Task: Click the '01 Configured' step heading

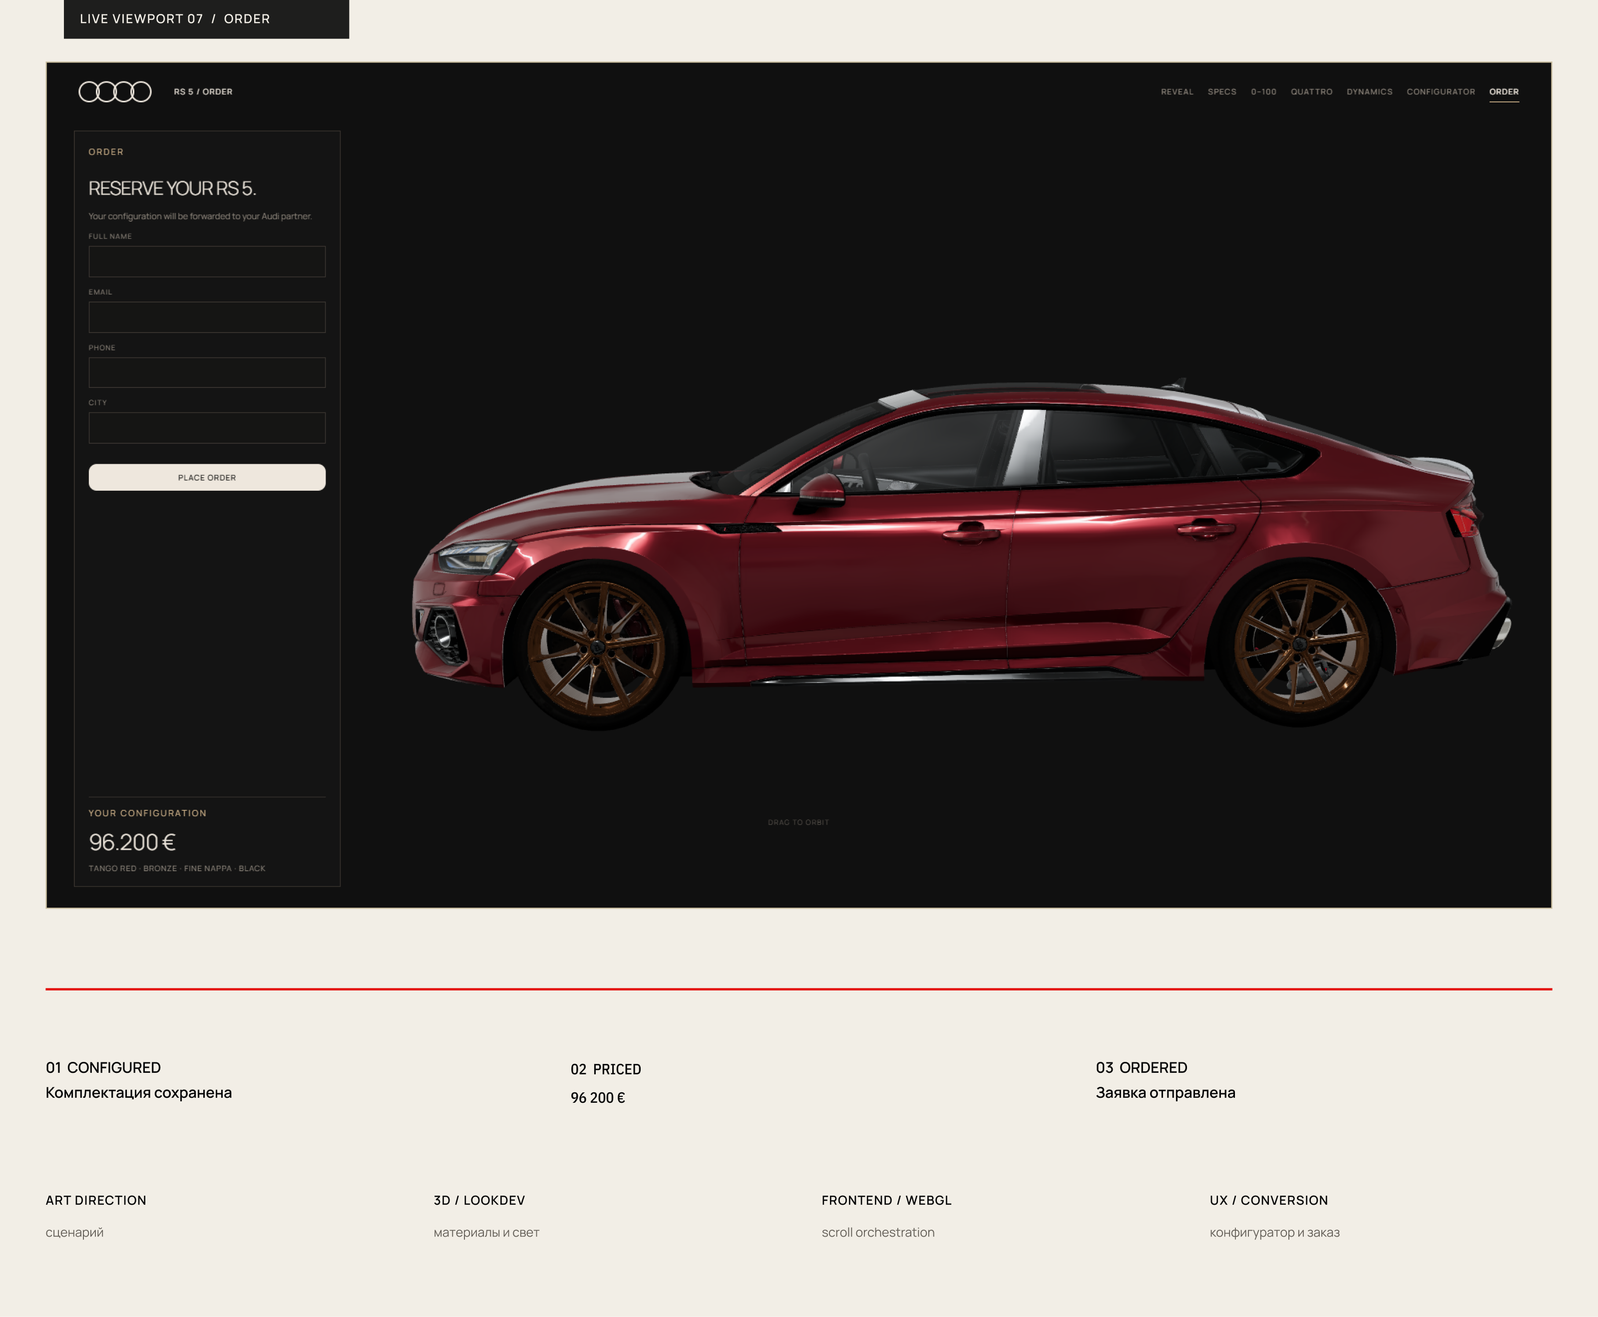Action: (x=103, y=1067)
